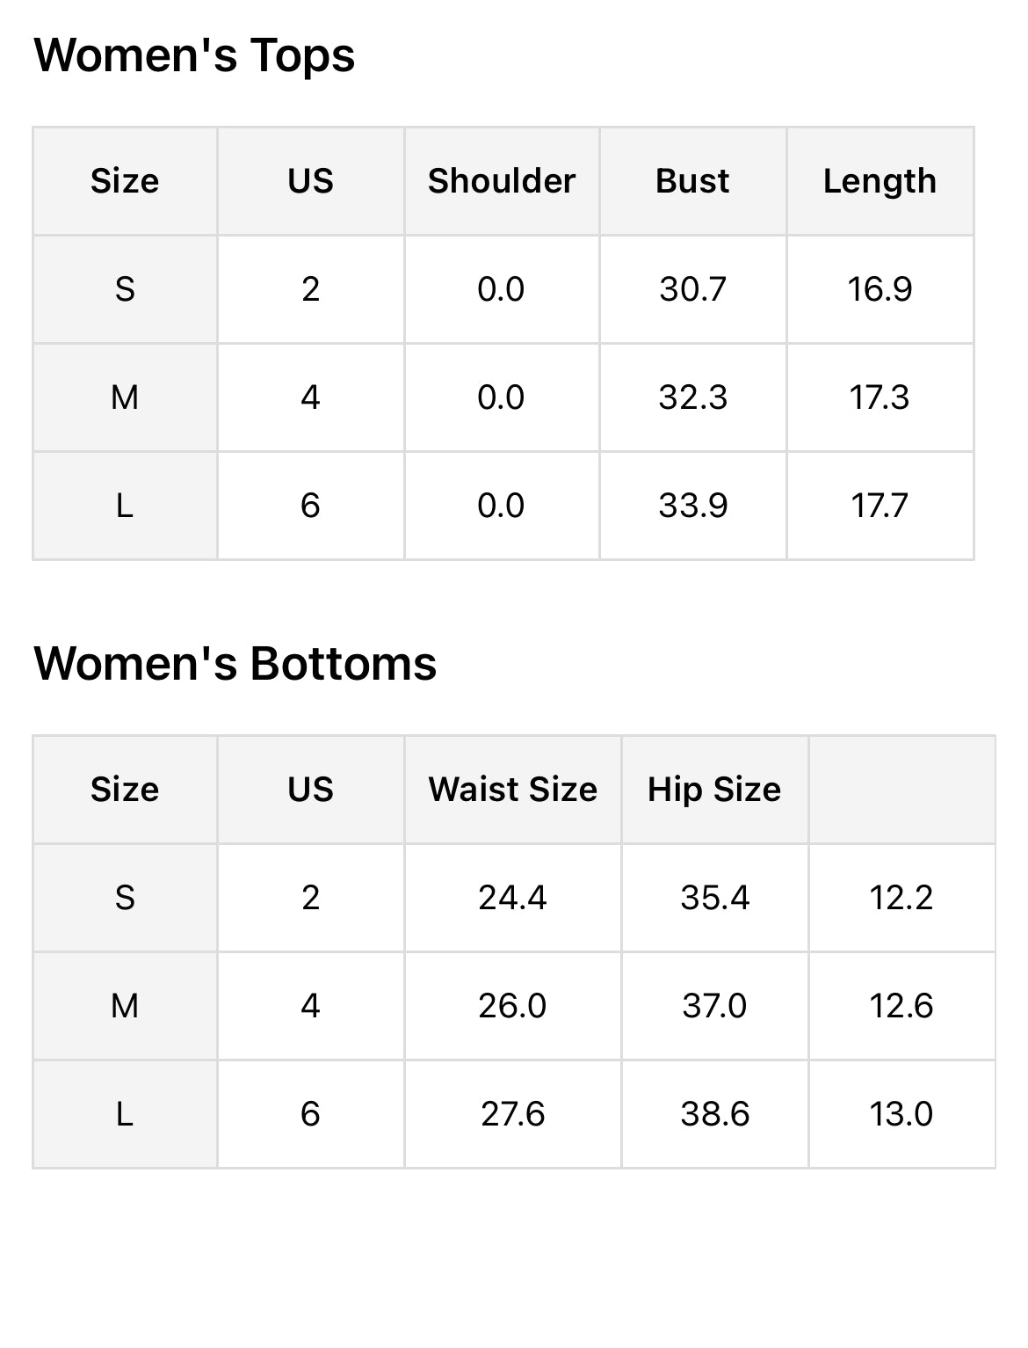Click the waist value 24.4
The width and height of the screenshot is (1028, 1348).
coord(512,898)
